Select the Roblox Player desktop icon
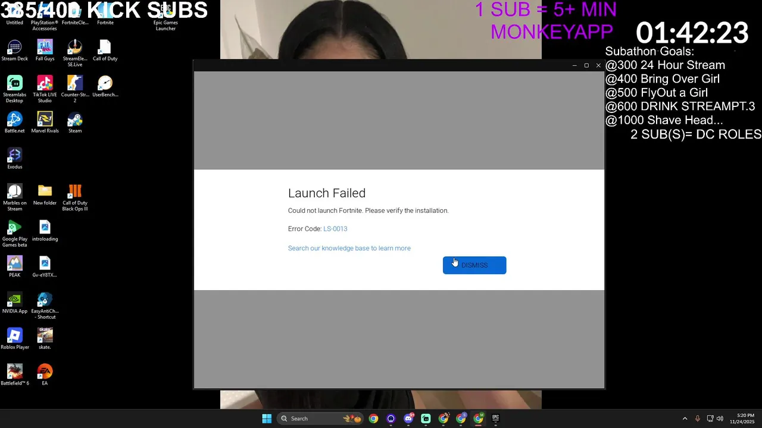Image resolution: width=762 pixels, height=428 pixels. click(15, 339)
